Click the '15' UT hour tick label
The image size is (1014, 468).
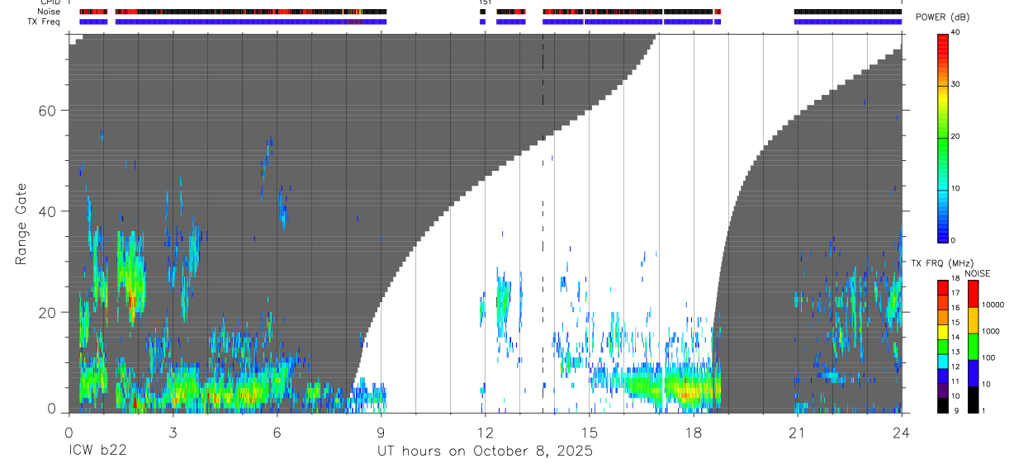(589, 433)
